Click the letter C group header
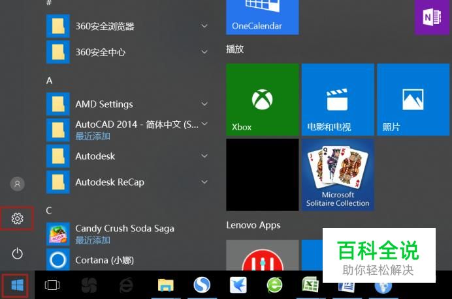This screenshot has height=299, width=452. tap(49, 210)
